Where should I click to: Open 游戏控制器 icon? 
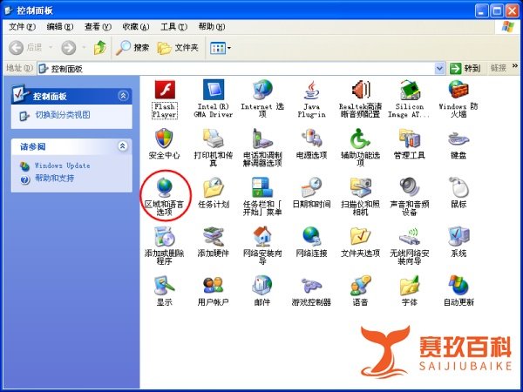coord(311,291)
